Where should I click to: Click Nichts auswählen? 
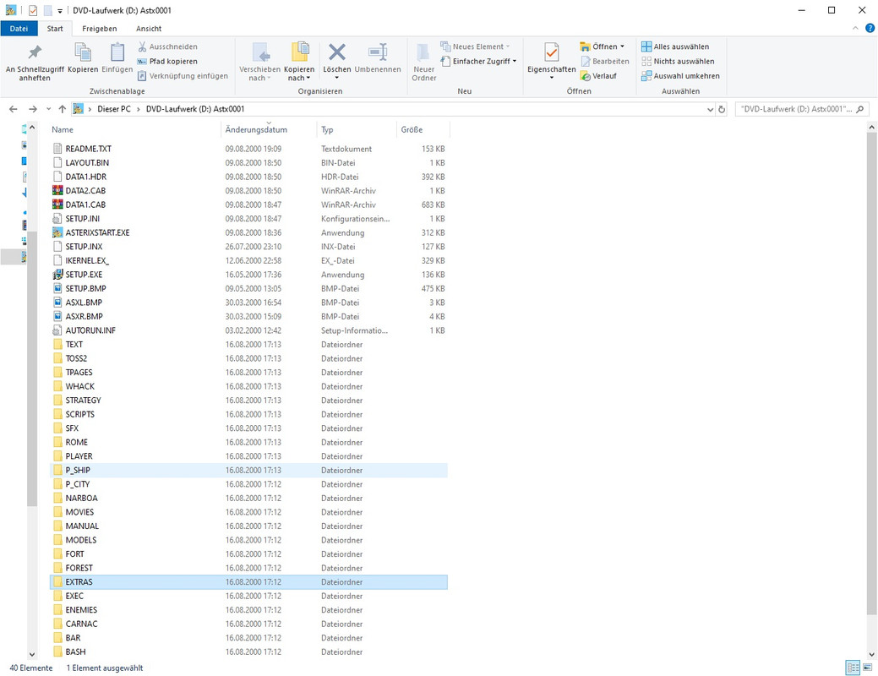[678, 61]
